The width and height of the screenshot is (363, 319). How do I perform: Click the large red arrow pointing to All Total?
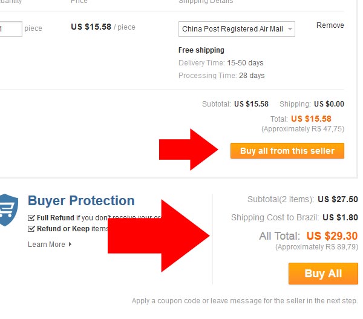[159, 235]
